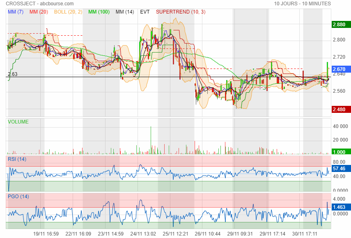Click the 24/11 13:02 time axis label
Image resolution: width=351 pixels, height=238 pixels.
pyautogui.click(x=143, y=234)
